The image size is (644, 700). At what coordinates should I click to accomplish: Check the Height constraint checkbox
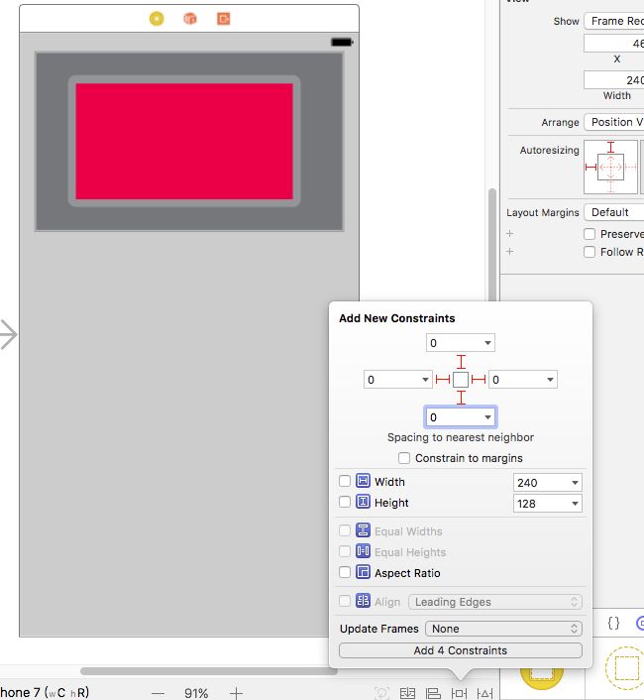tap(345, 503)
